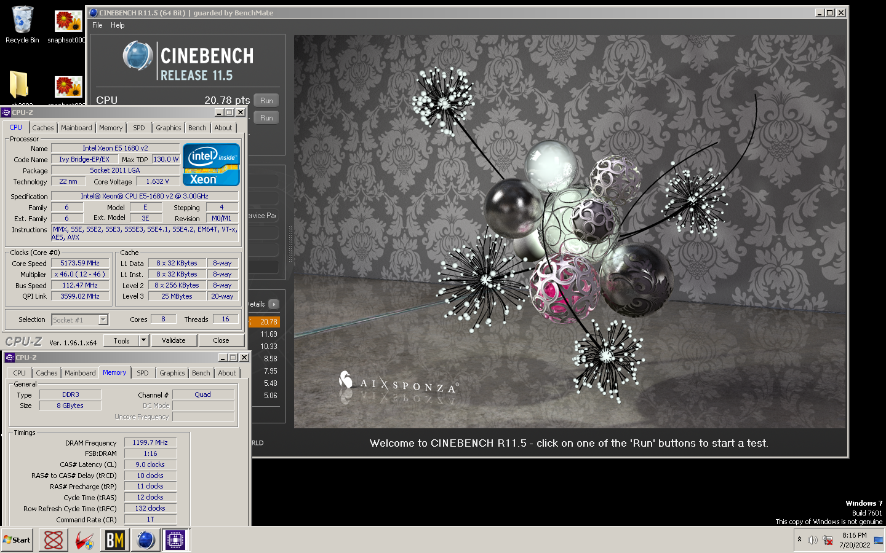The image size is (886, 553).
Task: Open Mainboard tab in lower CPU-Z window
Action: click(80, 373)
